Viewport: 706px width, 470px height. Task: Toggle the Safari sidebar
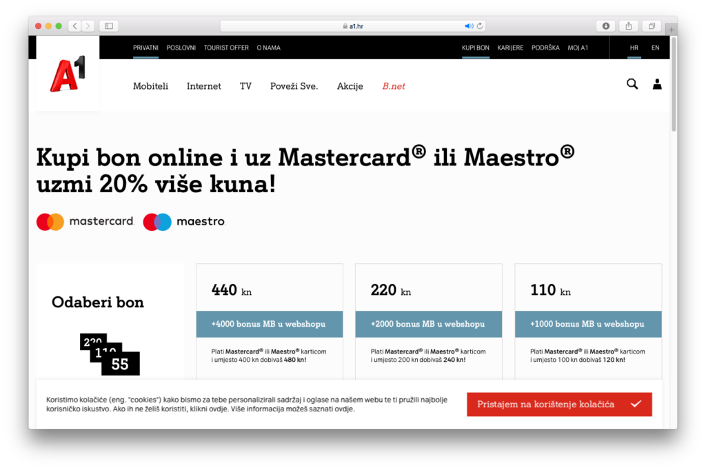[x=109, y=26]
